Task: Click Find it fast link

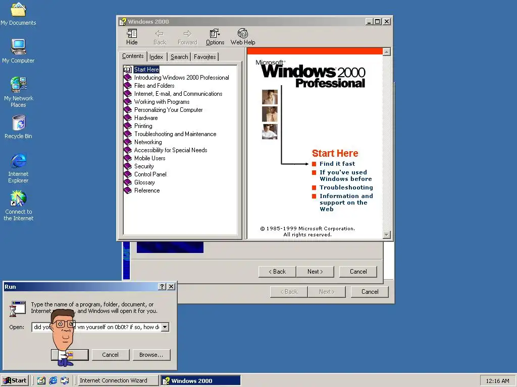Action: click(x=337, y=164)
